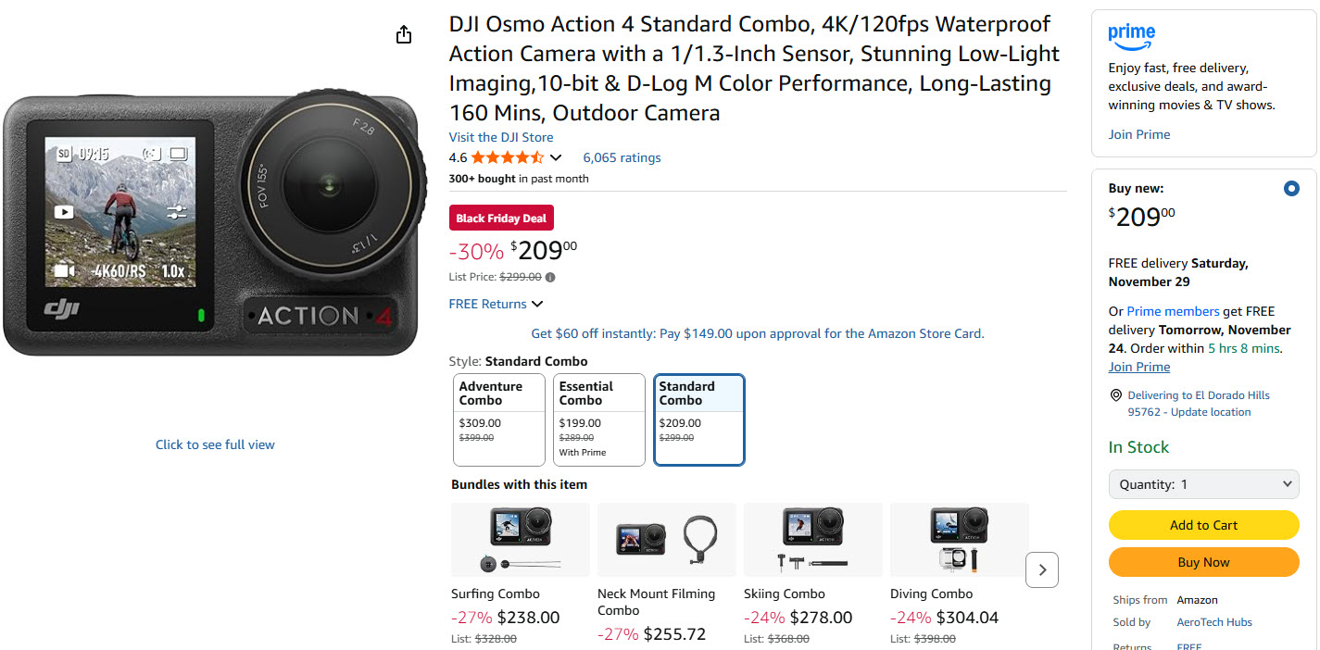Expand the FREE Returns details
Image resolution: width=1320 pixels, height=650 pixels.
[496, 304]
